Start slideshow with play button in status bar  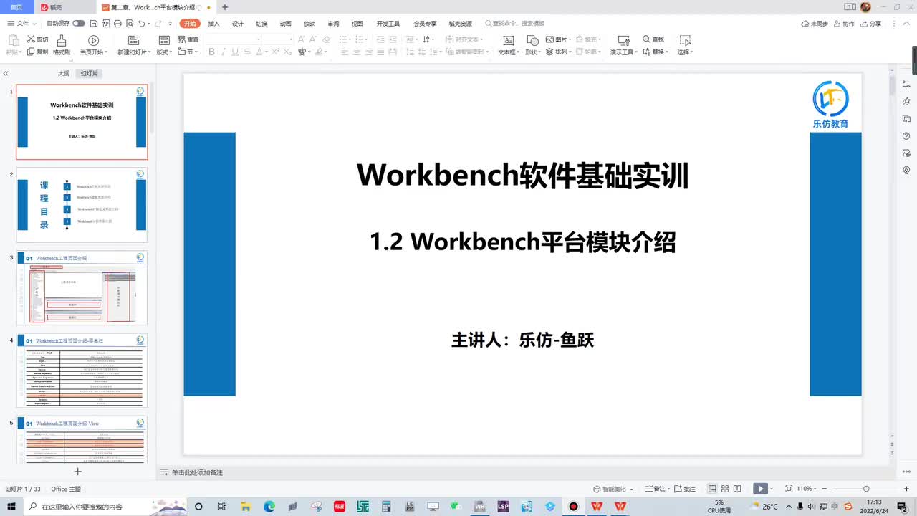pyautogui.click(x=759, y=489)
